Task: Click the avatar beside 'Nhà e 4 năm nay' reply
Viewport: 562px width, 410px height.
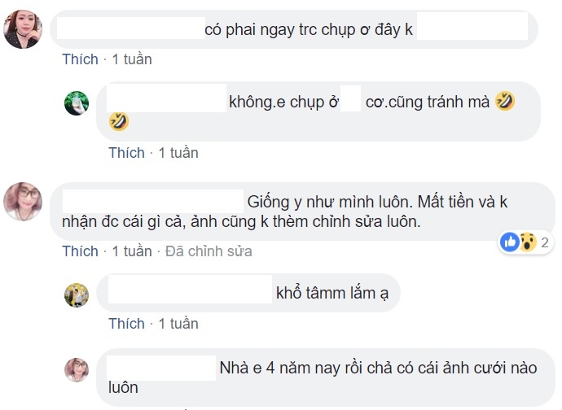Action: pos(77,369)
